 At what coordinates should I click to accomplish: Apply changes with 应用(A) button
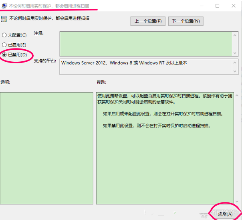225,214
